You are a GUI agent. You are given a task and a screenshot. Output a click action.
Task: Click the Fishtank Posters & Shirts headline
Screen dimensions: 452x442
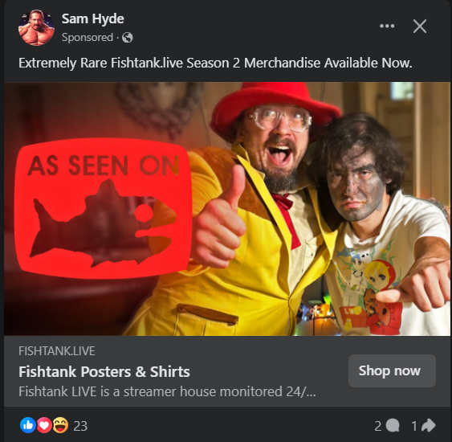click(104, 371)
